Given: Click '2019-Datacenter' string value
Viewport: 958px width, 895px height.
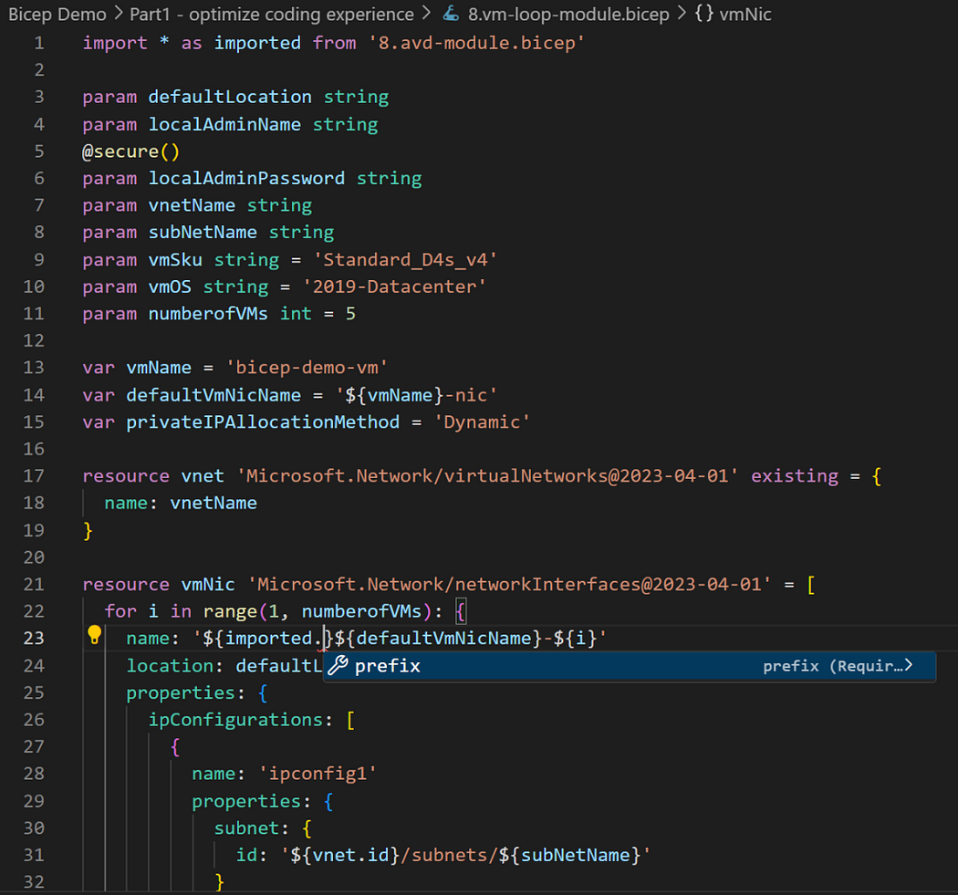Looking at the screenshot, I should [x=394, y=286].
